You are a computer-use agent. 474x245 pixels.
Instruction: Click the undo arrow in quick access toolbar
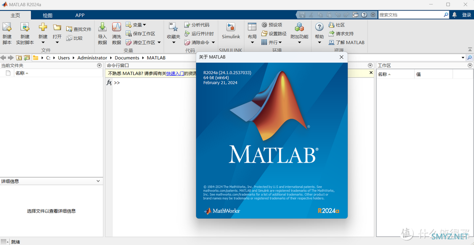(338, 14)
